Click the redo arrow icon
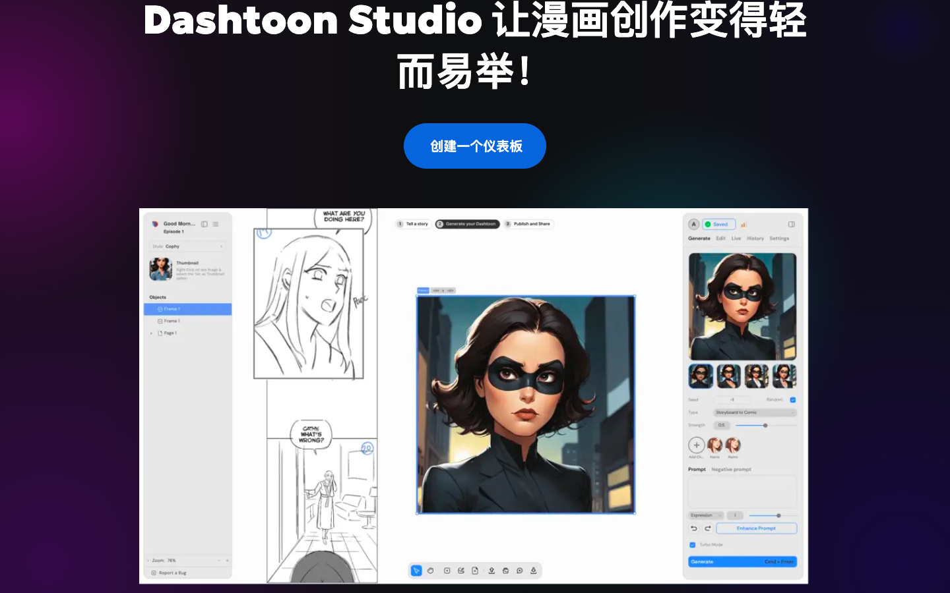The width and height of the screenshot is (950, 593). point(708,528)
